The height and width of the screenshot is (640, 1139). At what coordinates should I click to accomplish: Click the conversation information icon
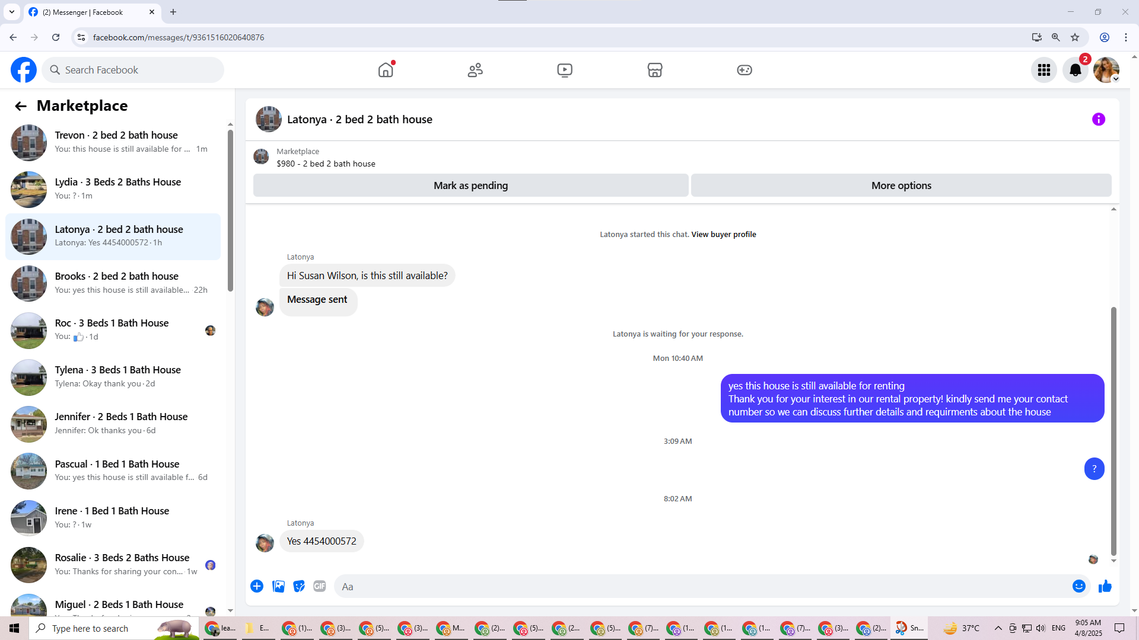1098,119
